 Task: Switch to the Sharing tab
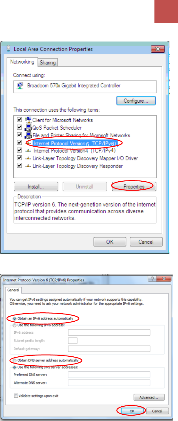pyautogui.click(x=48, y=63)
